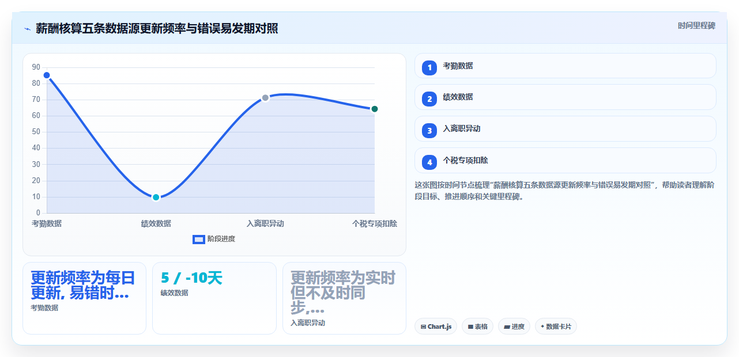Screen dimensions: 739x357
Task: Click x-axis label 考勤数据
Action: point(47,223)
